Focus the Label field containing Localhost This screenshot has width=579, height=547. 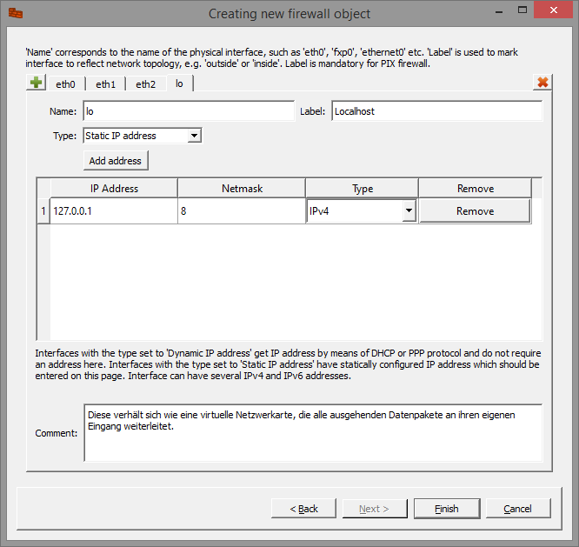pyautogui.click(x=436, y=111)
